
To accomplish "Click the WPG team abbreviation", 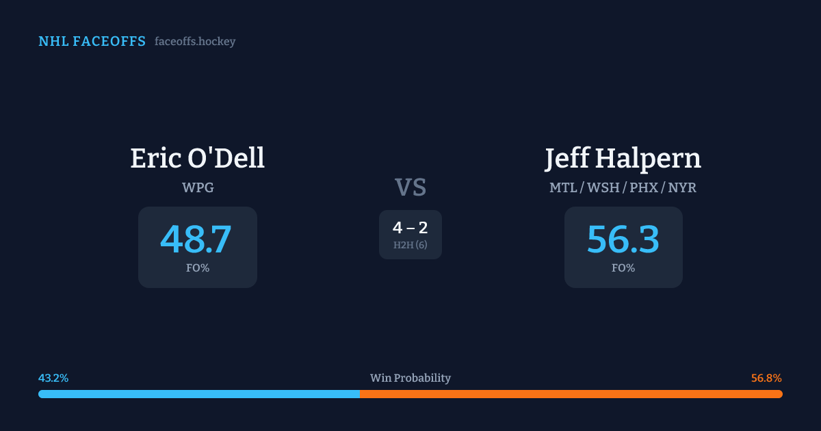I will point(198,187).
